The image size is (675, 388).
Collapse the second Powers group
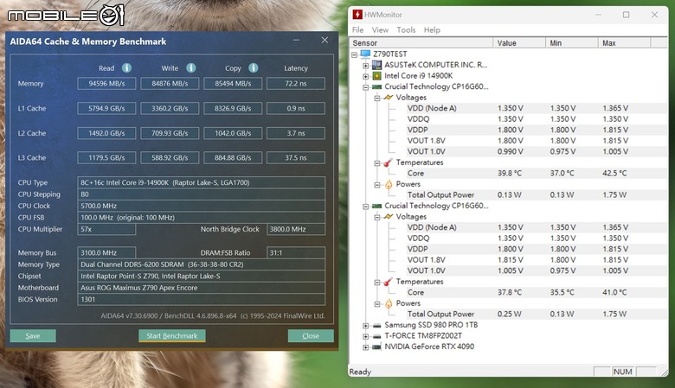(377, 304)
